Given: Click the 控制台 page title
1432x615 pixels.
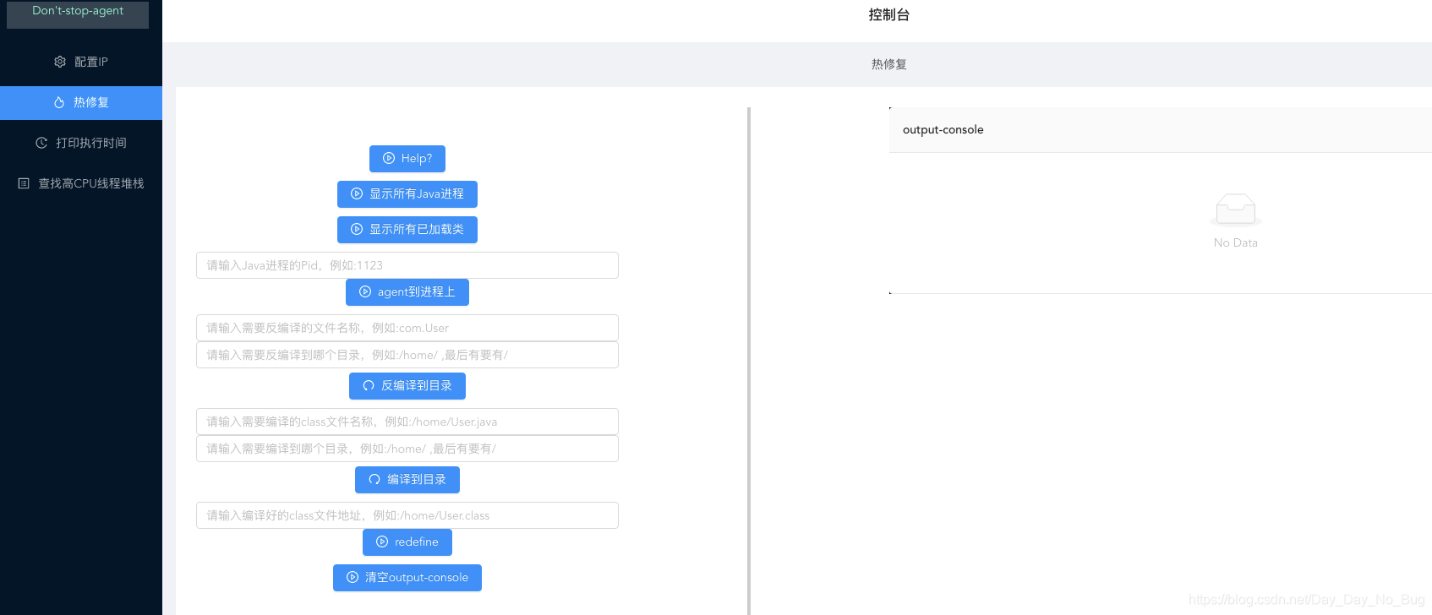Looking at the screenshot, I should tap(889, 14).
